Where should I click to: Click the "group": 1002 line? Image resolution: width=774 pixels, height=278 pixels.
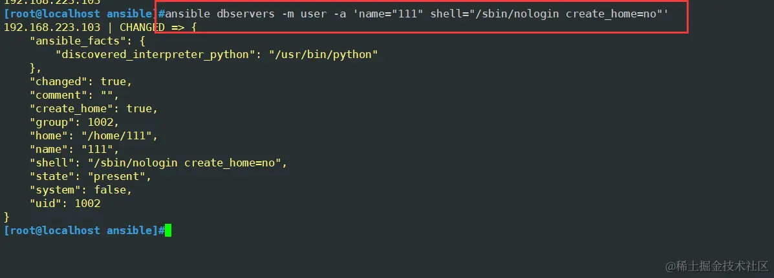tap(74, 123)
